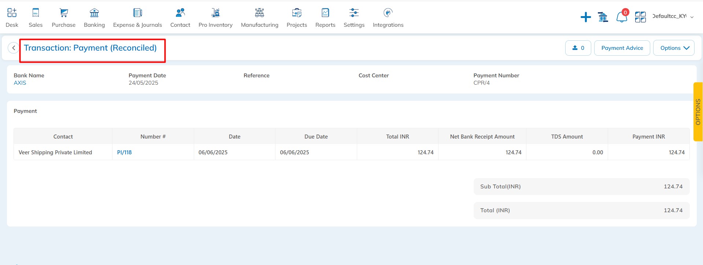Open the yellow OPTIONS side tab
This screenshot has width=703, height=265.
(698, 112)
